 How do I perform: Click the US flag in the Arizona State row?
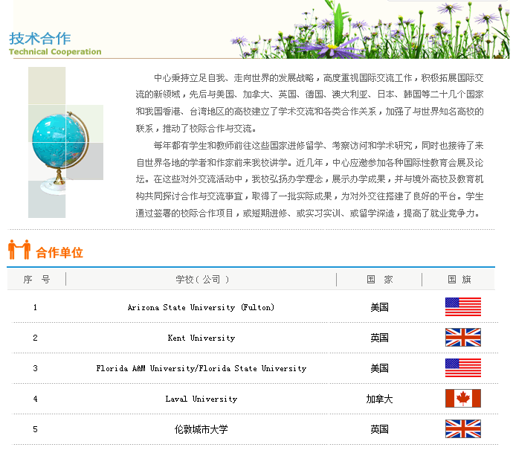[x=463, y=306]
